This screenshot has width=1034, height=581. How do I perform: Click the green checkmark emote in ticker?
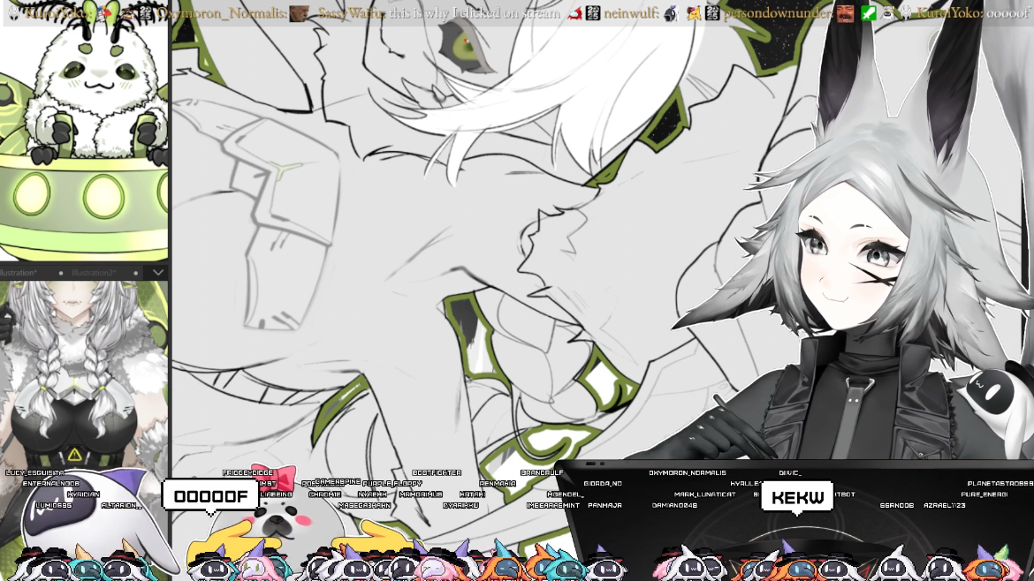tap(869, 12)
